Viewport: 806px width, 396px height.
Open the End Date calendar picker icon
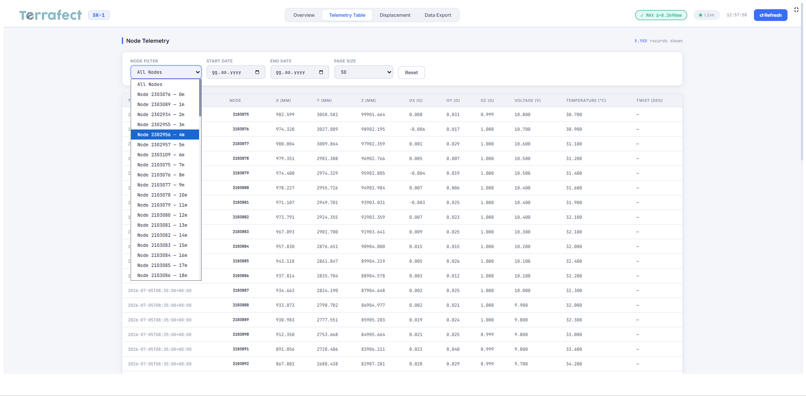(x=321, y=72)
